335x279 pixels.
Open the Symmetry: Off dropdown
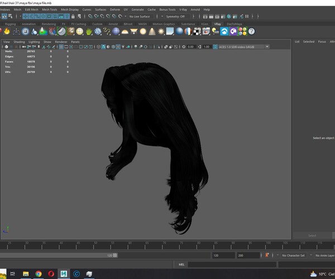[178, 16]
